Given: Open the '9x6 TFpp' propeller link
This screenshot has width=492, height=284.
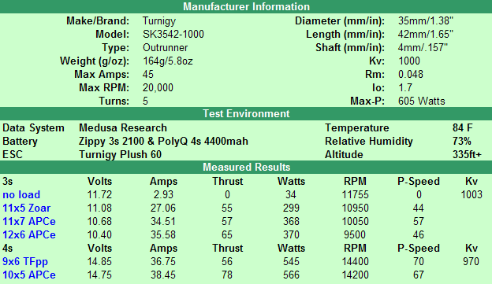Looking at the screenshot, I should click(x=25, y=262).
